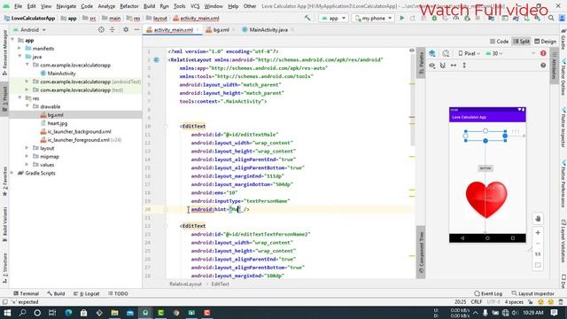Click the Select Design Surface layers icon

click(x=432, y=53)
